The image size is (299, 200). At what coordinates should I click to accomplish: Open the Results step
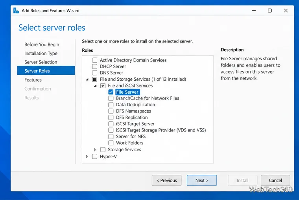click(x=31, y=98)
